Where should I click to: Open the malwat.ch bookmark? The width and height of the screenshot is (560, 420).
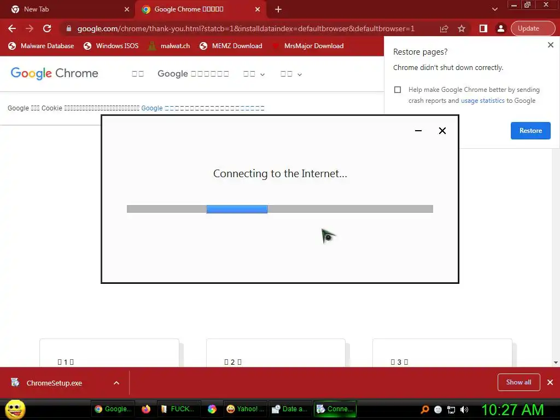(x=169, y=46)
